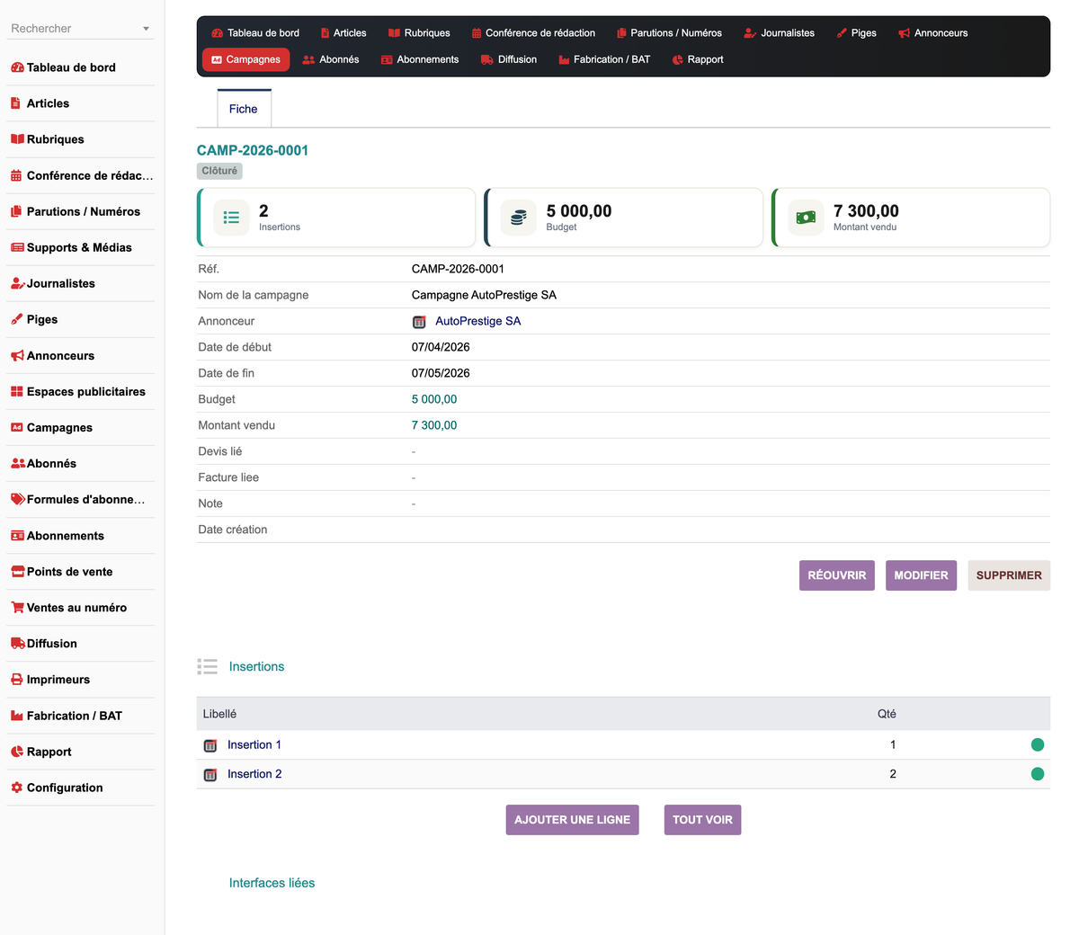Open Conférence de rédaction in top menu
The width and height of the screenshot is (1079, 935).
533,33
